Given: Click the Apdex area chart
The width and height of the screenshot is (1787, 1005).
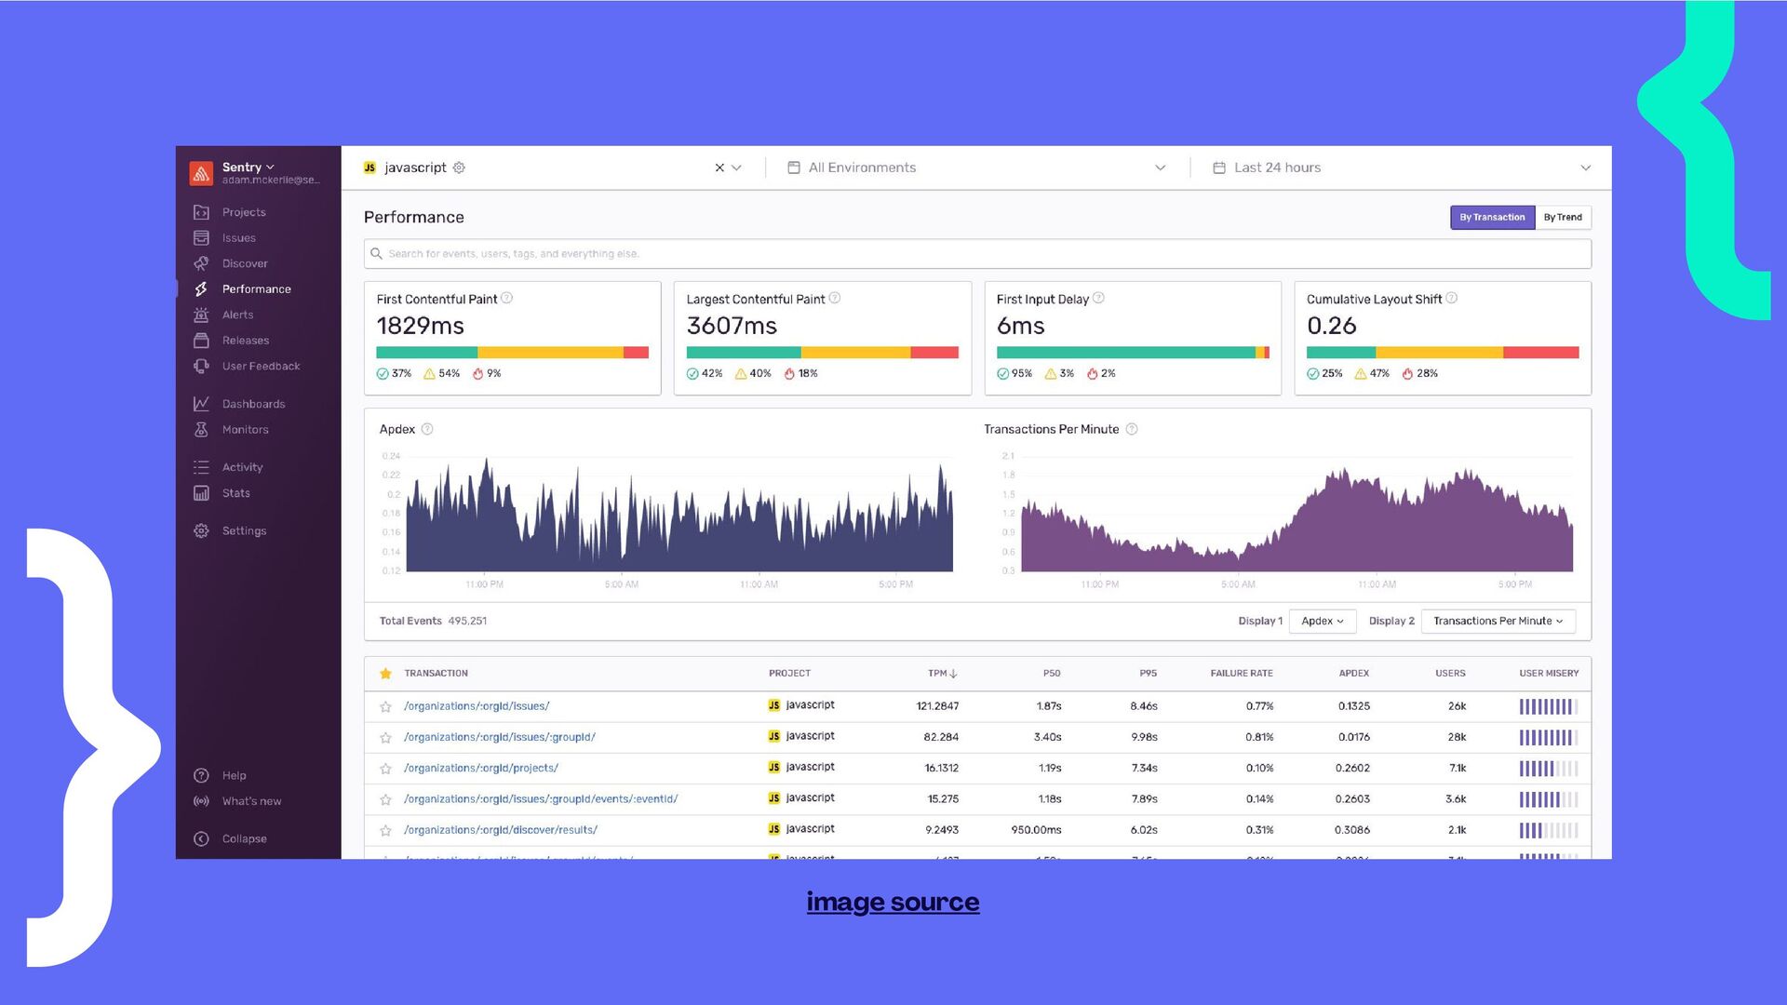Looking at the screenshot, I should [679, 516].
